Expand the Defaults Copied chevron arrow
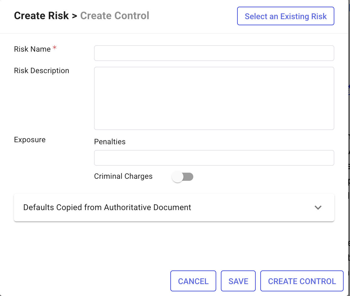 tap(318, 207)
